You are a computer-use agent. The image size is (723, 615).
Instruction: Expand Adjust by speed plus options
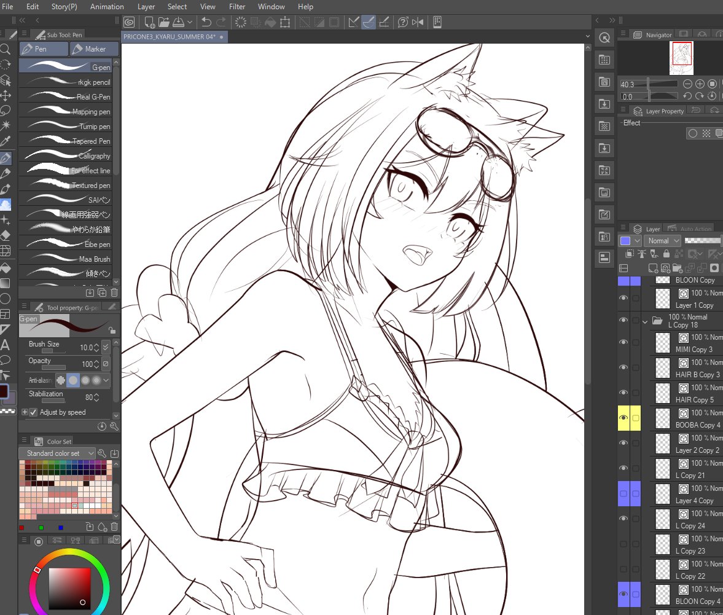tap(25, 412)
